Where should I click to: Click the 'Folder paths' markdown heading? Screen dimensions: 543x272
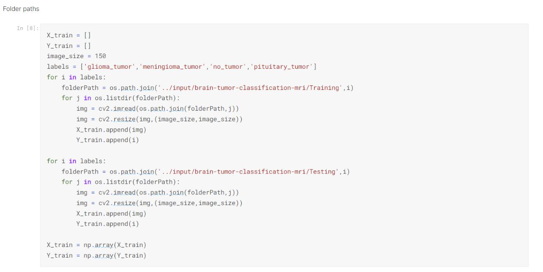pos(21,9)
